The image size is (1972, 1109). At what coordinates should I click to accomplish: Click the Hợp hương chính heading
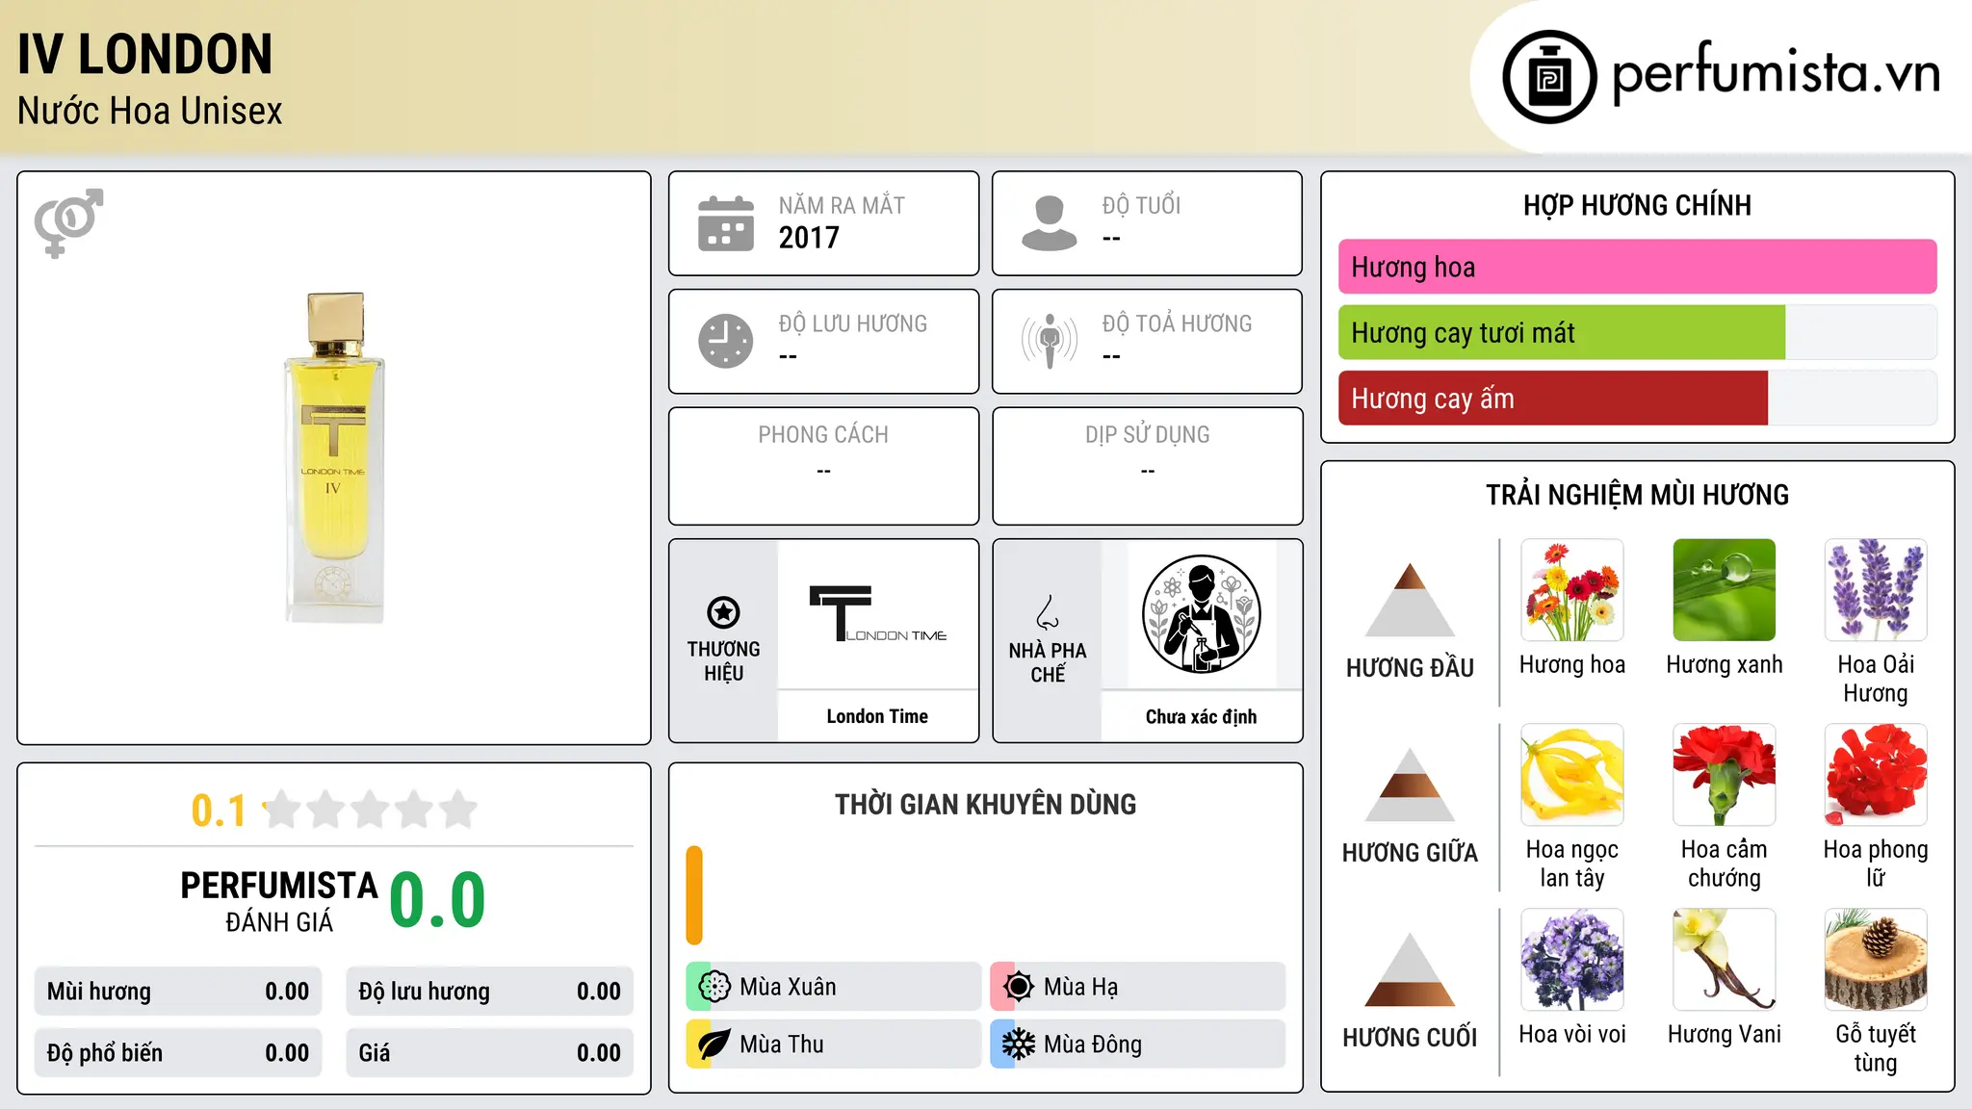[1637, 205]
